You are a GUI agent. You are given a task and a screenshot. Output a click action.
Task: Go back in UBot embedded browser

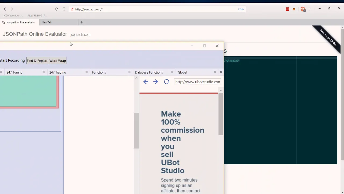click(146, 82)
